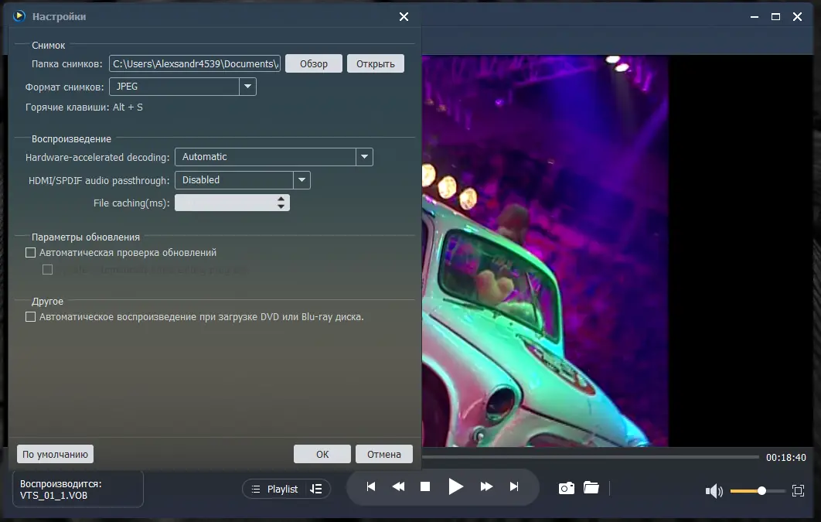The height and width of the screenshot is (522, 821).
Task: Start playback with the play button
Action: [x=455, y=486]
